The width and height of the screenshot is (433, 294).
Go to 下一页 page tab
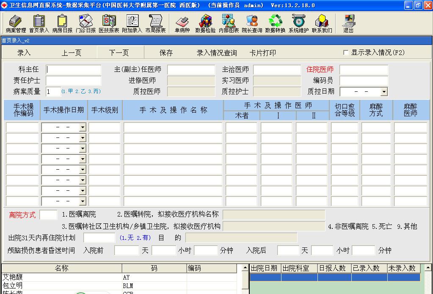point(119,53)
